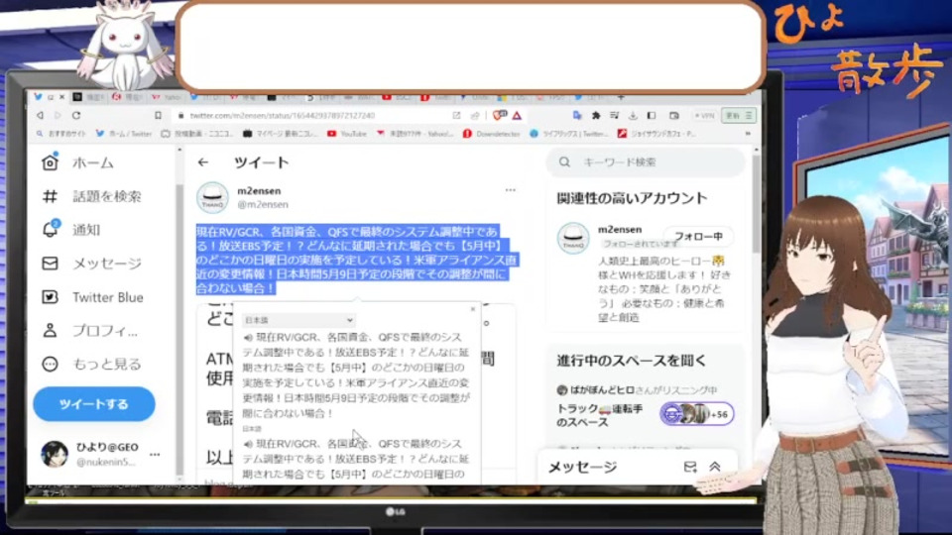Screen dimensions: 952x535
Task: Click the ひより@GEO account avatar
Action: click(54, 454)
